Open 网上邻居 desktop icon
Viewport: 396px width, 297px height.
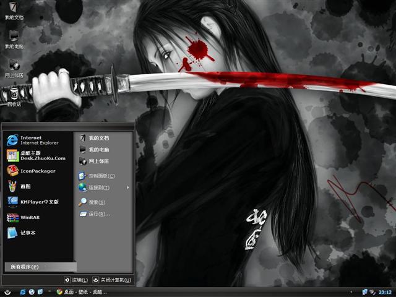(14, 68)
